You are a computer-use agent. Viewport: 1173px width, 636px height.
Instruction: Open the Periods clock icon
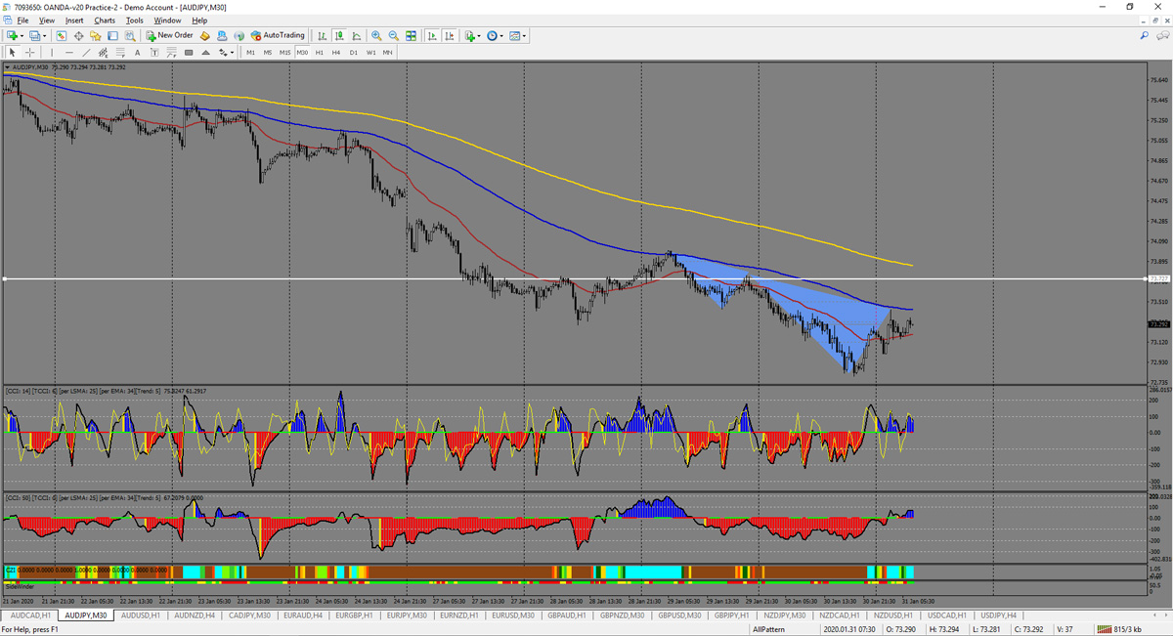[x=493, y=36]
